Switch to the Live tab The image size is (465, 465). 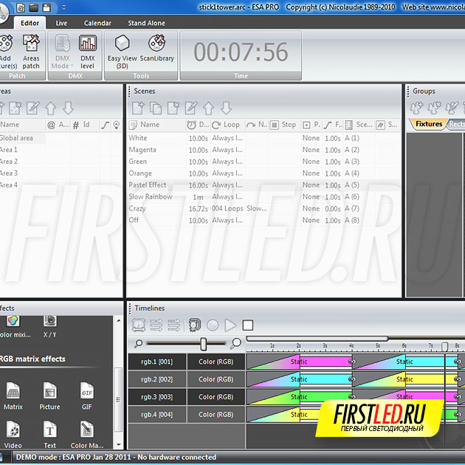(61, 23)
